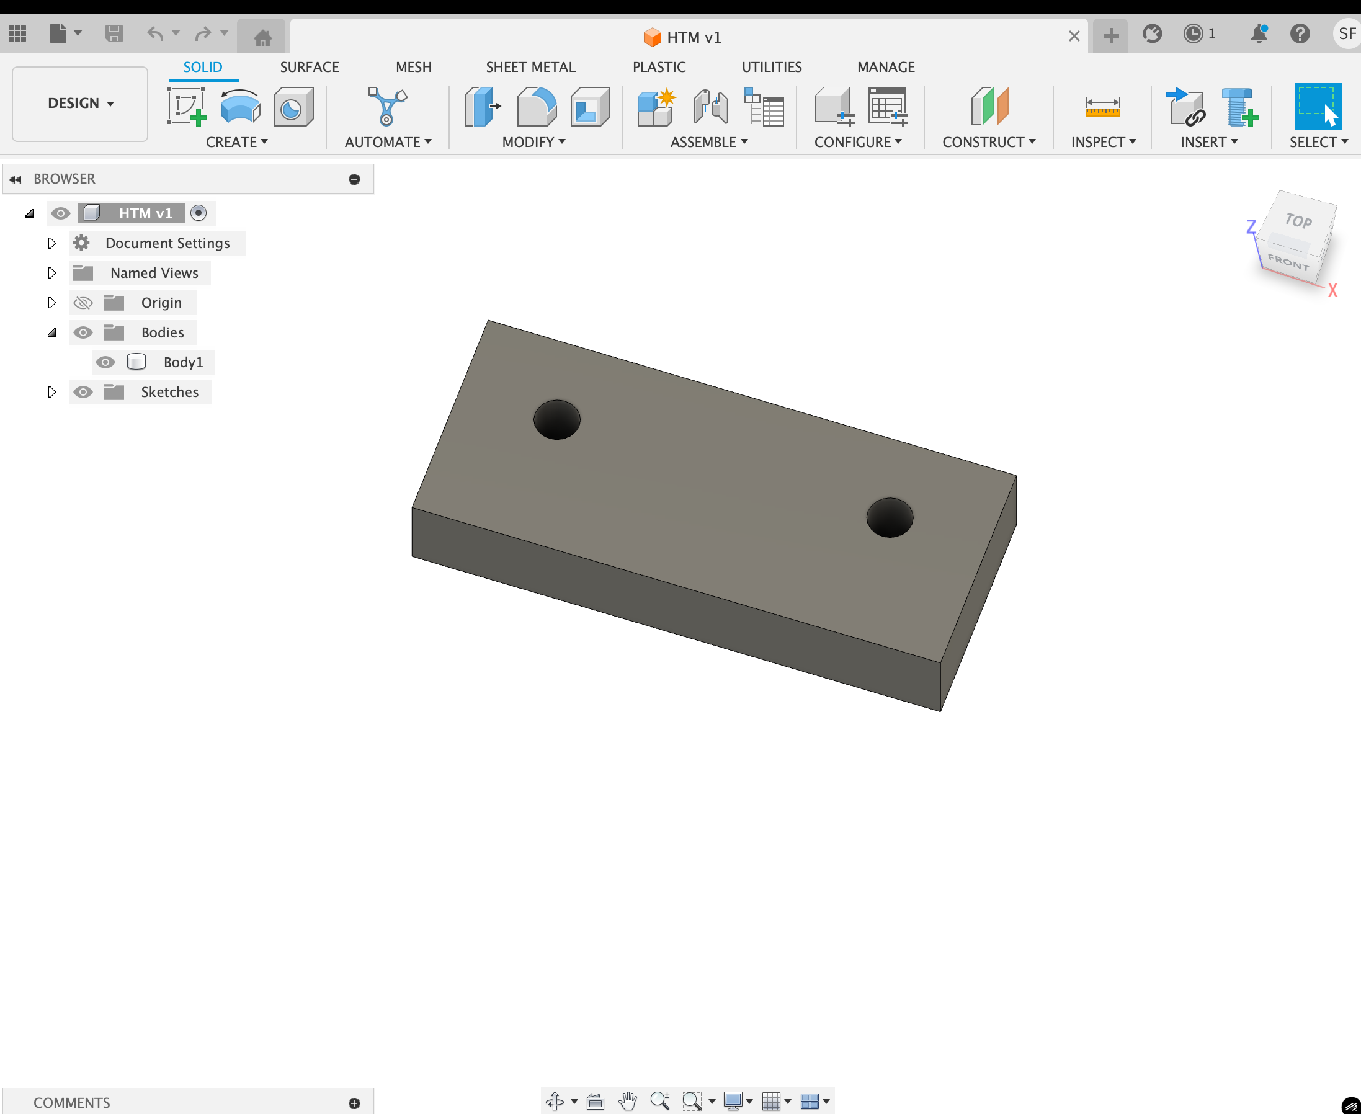1361x1114 pixels.
Task: Click the Measure tool icon
Action: [x=1102, y=106]
